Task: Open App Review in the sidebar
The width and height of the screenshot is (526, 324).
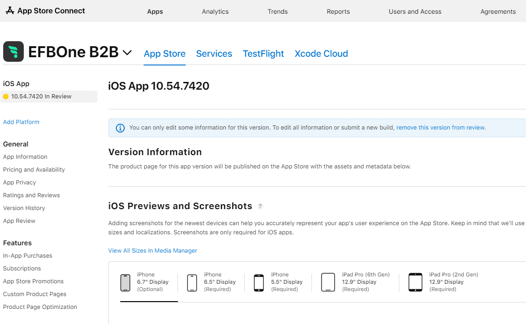Action: pos(19,221)
